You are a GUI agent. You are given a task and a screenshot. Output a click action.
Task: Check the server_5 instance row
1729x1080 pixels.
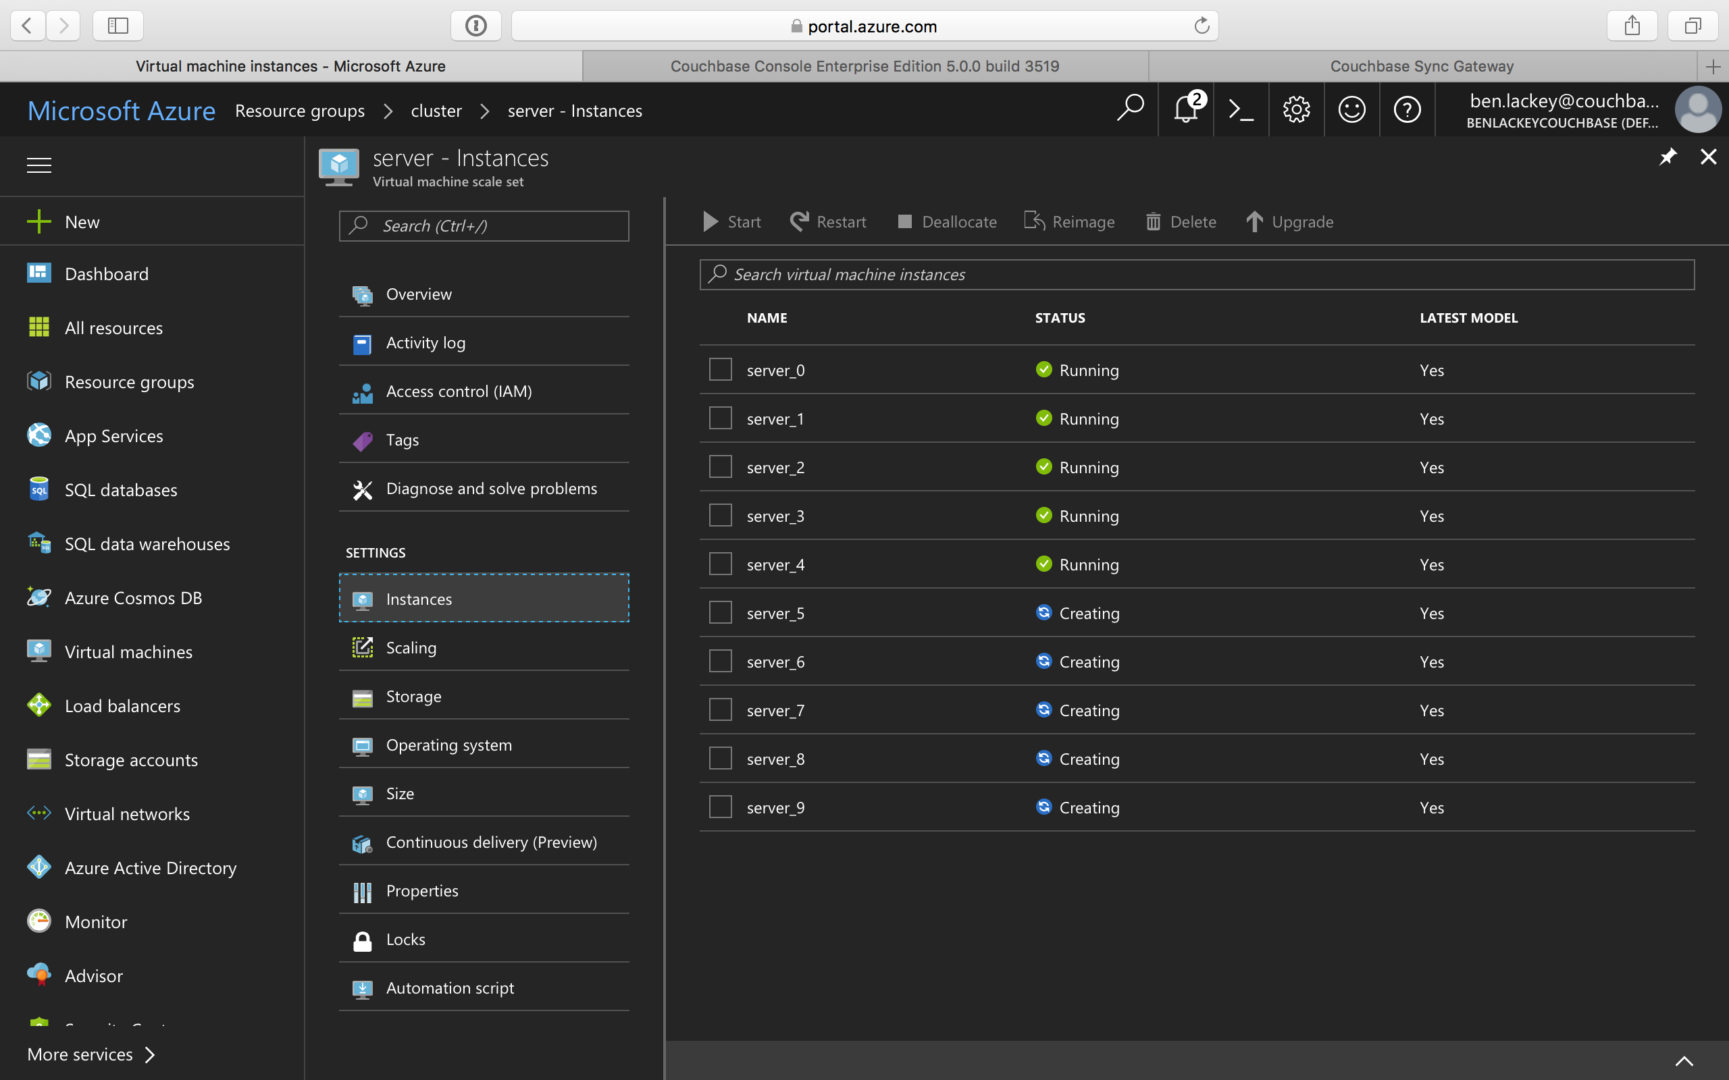coord(719,612)
